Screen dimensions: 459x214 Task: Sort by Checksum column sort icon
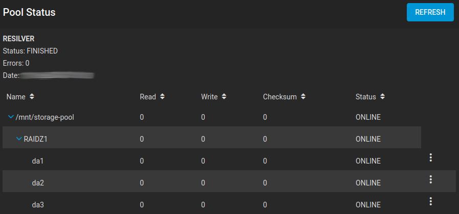pyautogui.click(x=303, y=97)
